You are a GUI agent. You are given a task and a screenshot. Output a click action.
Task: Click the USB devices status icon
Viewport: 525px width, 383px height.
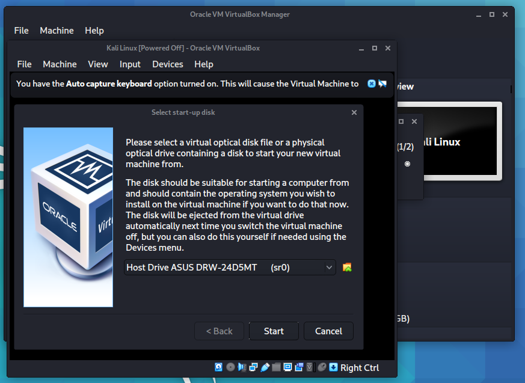point(265,367)
